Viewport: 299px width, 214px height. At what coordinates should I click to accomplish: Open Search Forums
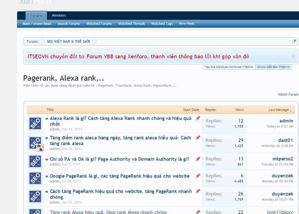[x=69, y=24]
